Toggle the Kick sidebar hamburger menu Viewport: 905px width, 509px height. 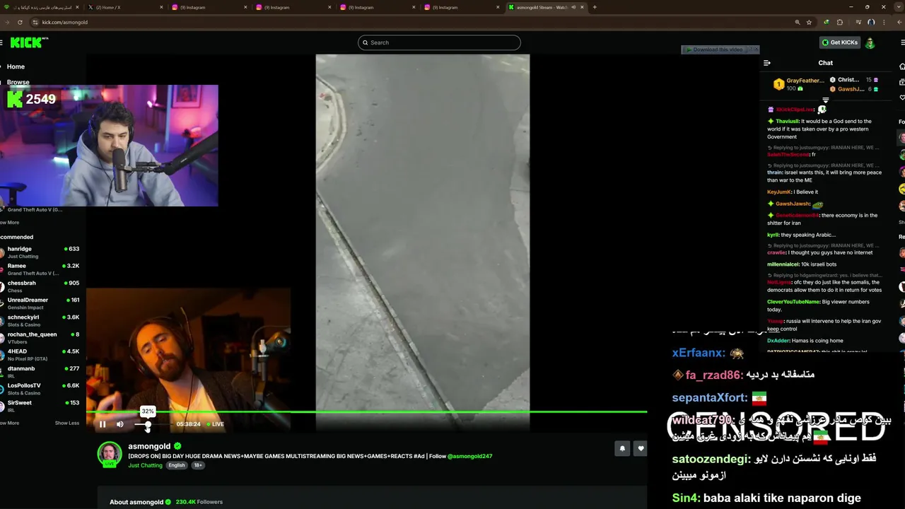[2, 42]
